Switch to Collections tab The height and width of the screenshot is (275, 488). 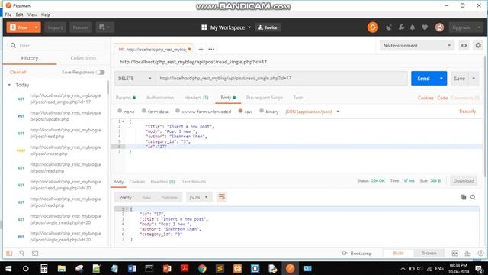point(83,58)
